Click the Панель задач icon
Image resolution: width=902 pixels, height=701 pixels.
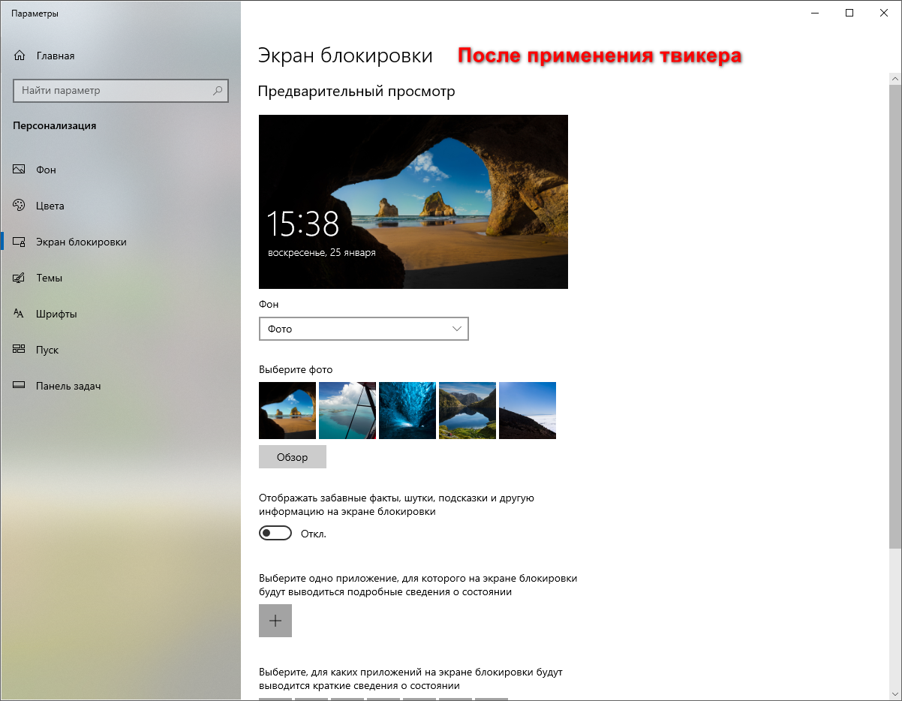(x=20, y=386)
